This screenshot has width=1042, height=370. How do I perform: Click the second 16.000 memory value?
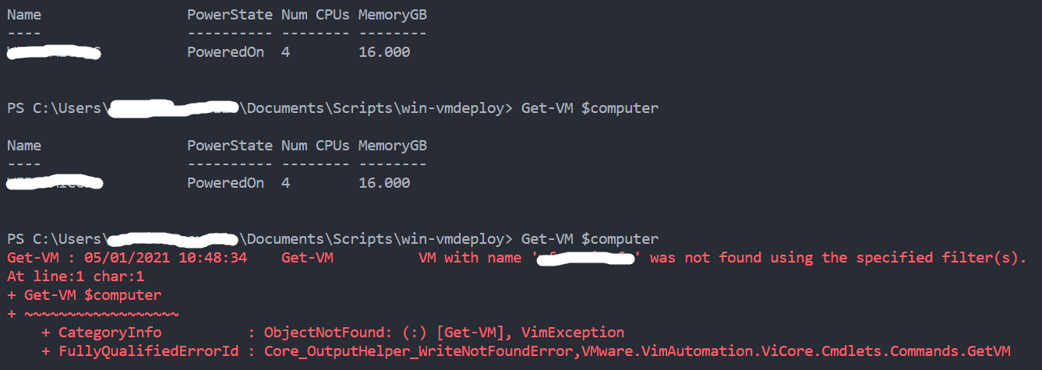(384, 183)
